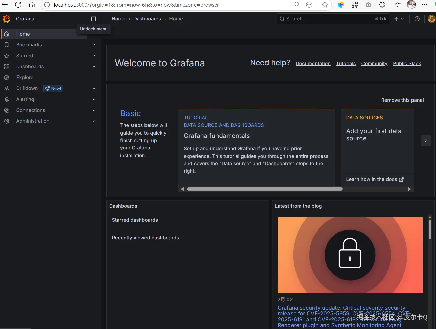The width and height of the screenshot is (436, 329).
Task: Open Alerting in the sidebar
Action: [25, 99]
